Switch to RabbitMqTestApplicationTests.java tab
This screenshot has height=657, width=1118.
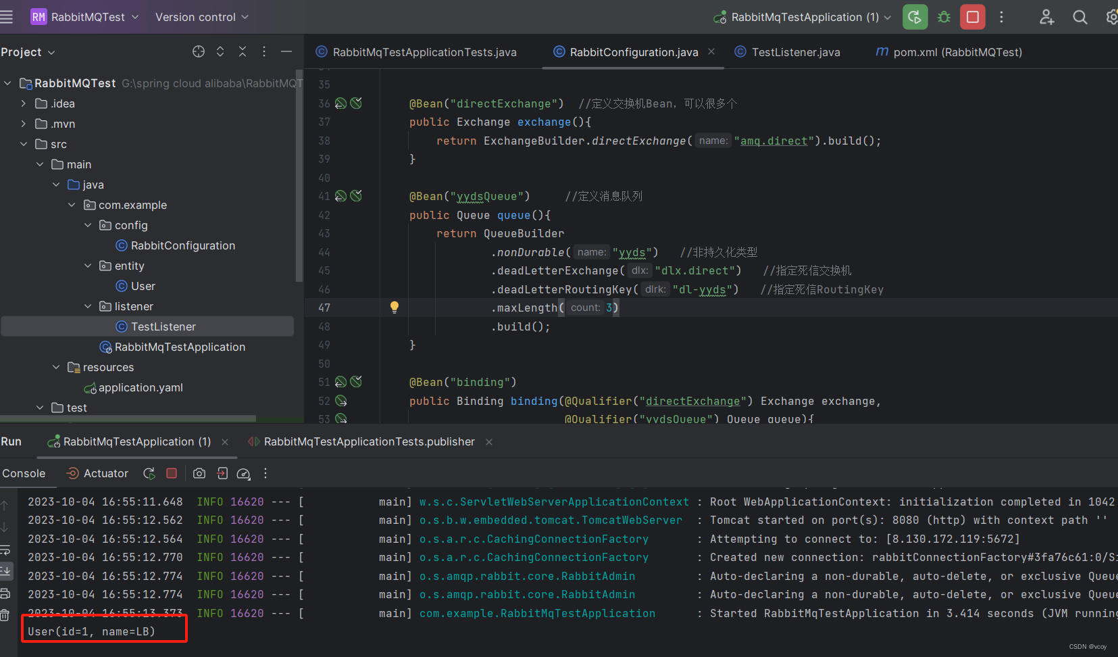[x=417, y=52]
